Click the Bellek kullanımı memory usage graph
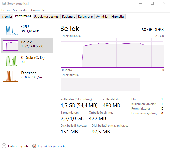 [x=112, y=53]
